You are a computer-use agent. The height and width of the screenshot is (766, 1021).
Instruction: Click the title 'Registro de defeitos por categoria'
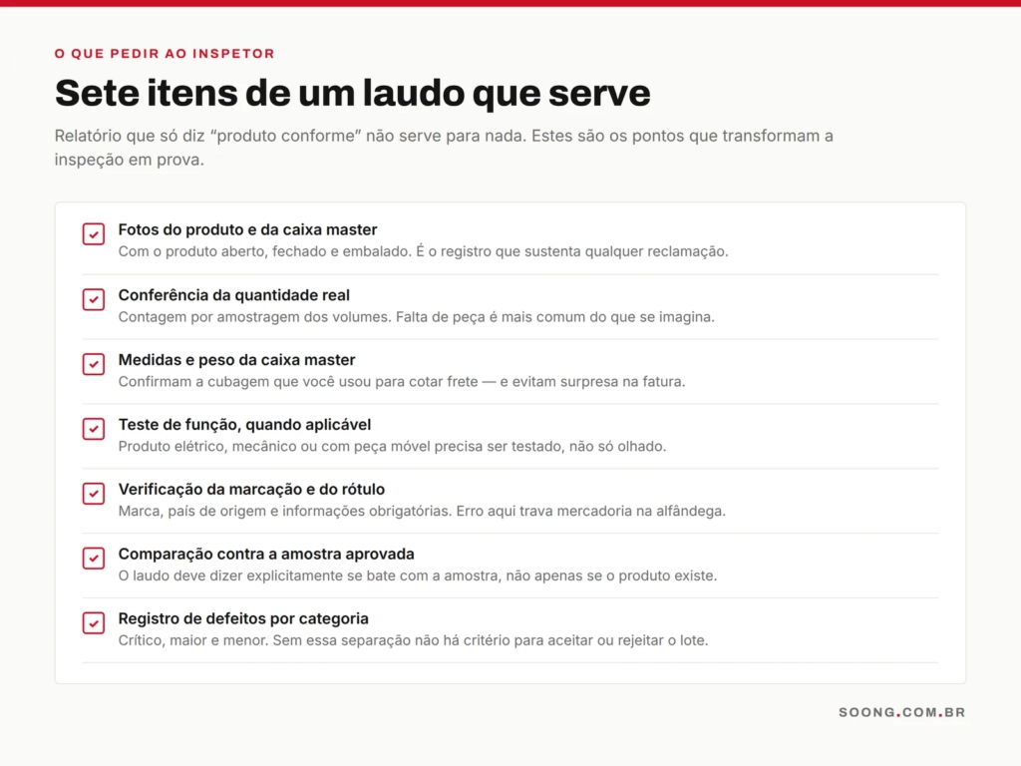[243, 618]
